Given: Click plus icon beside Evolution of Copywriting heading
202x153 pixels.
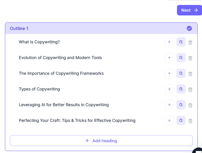Looking at the screenshot, I should [x=169, y=58].
